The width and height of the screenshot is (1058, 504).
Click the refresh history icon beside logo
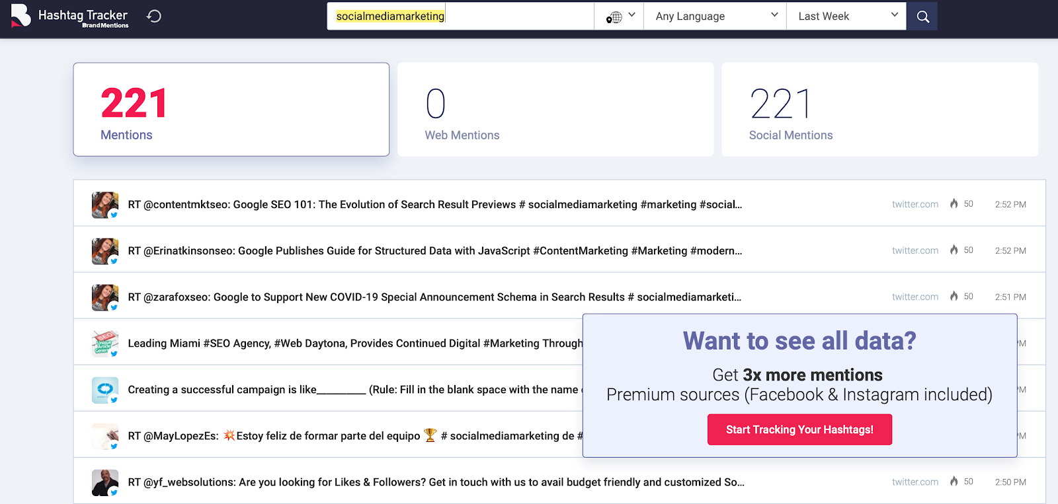(x=154, y=16)
